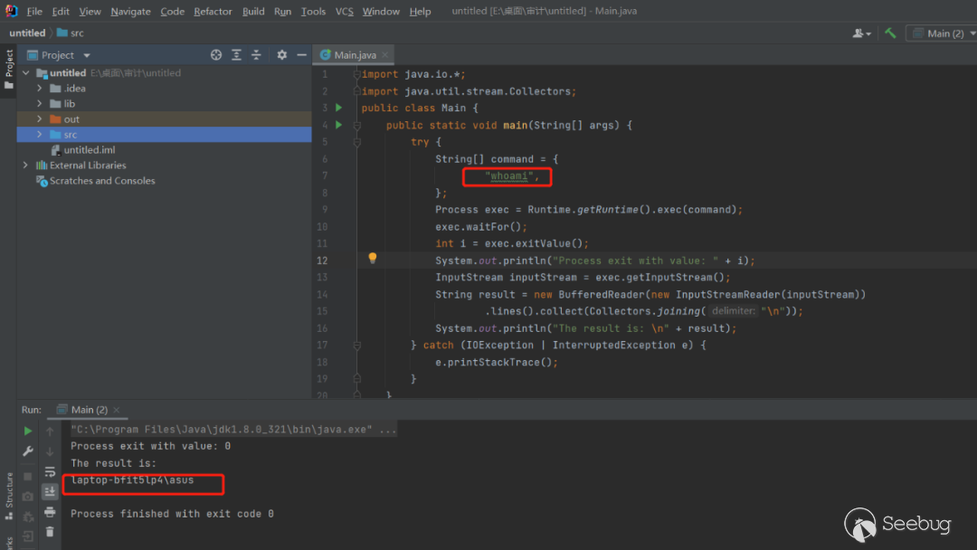Open run configuration via the wrench icon
977x550 pixels.
point(28,451)
